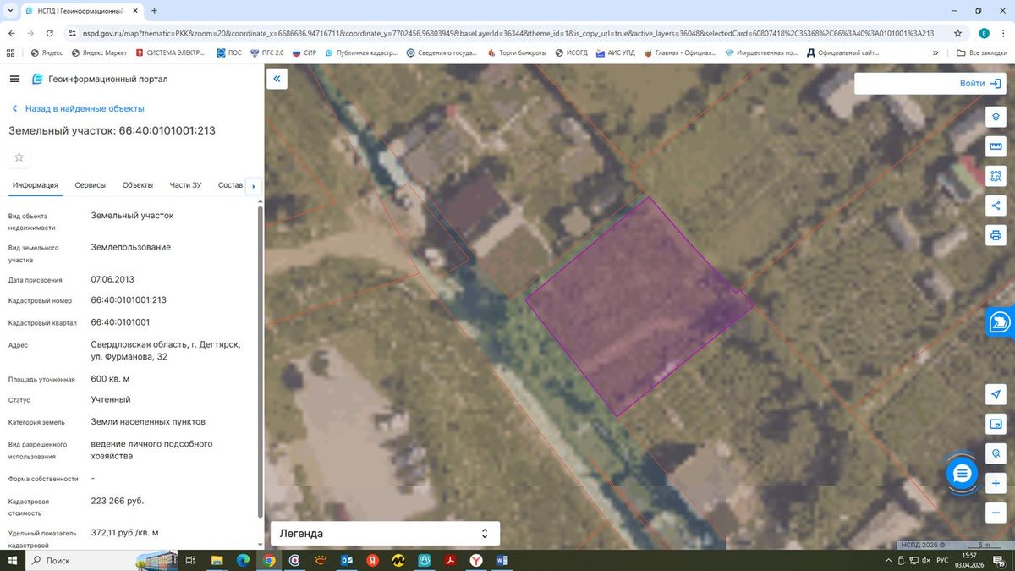Expand the Легенда dropdown
Screen dimensions: 1015x571
385,534
